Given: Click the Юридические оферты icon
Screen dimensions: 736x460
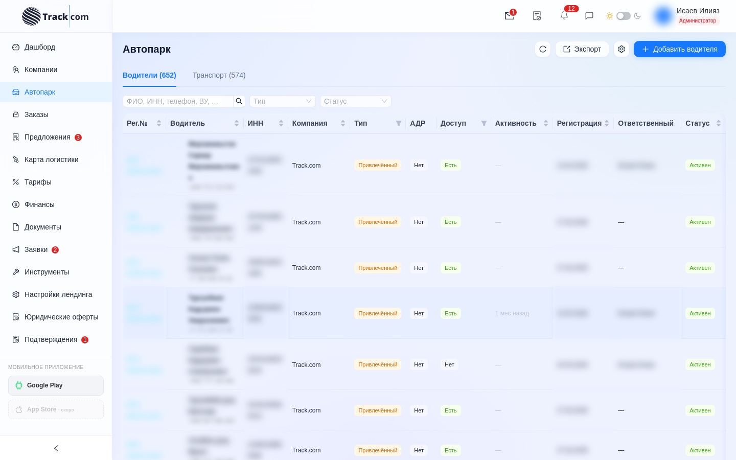Looking at the screenshot, I should [16, 317].
